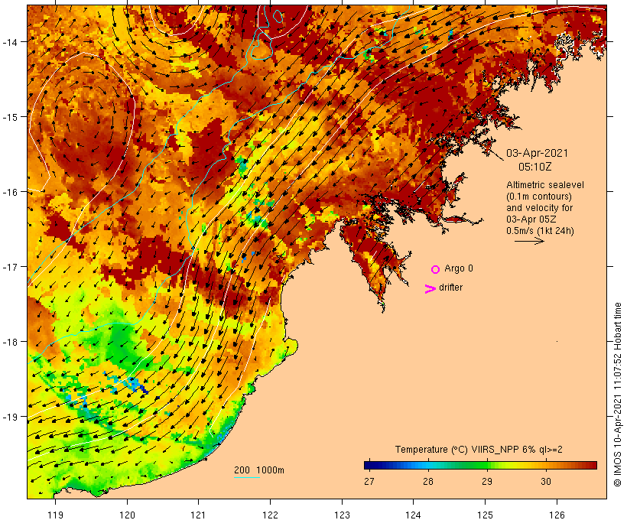Click longitude axis label 126
627x520 pixels.
[x=557, y=515]
